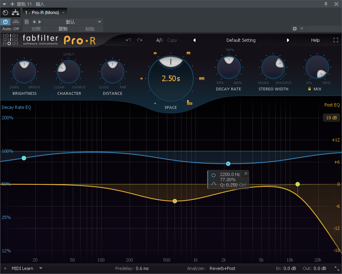Delete the band using the popup X

pos(246,173)
